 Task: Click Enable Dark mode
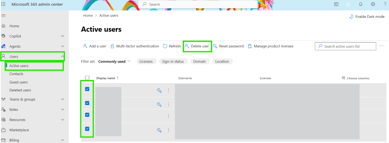[367, 17]
